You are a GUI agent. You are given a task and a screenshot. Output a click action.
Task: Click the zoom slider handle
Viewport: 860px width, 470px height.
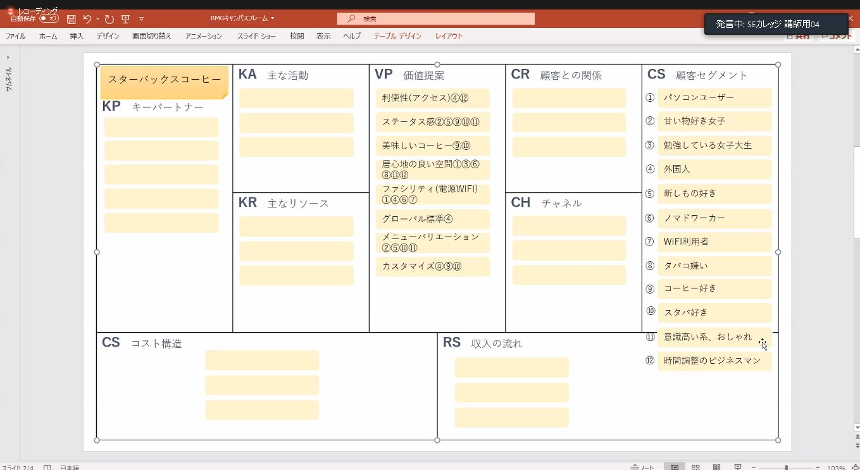(786, 467)
